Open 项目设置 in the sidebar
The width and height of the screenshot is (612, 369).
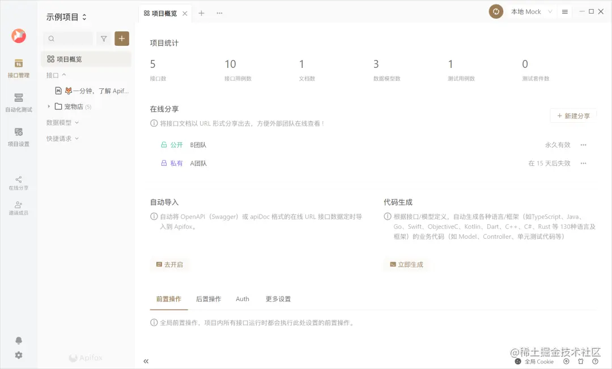[18, 137]
